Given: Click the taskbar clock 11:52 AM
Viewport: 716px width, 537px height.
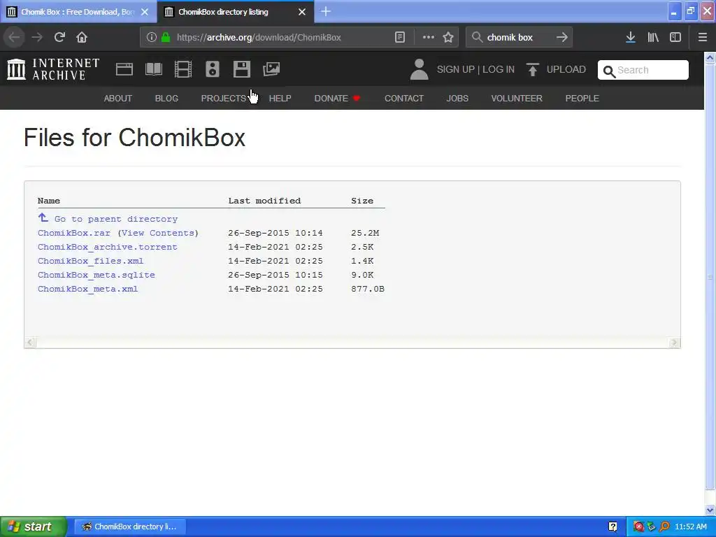Looking at the screenshot, I should click(691, 527).
